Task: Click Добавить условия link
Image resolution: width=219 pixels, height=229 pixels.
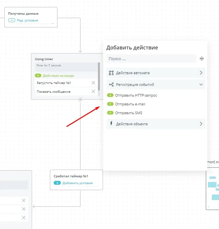Action: tap(77, 183)
